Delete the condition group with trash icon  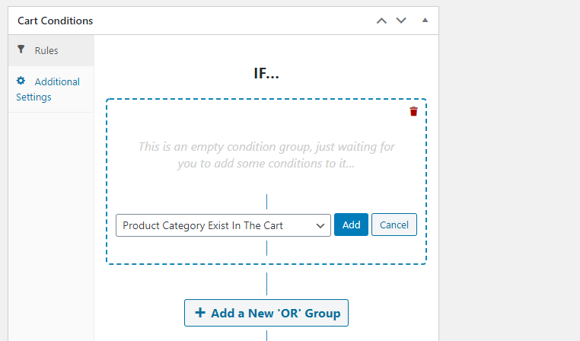(x=413, y=111)
